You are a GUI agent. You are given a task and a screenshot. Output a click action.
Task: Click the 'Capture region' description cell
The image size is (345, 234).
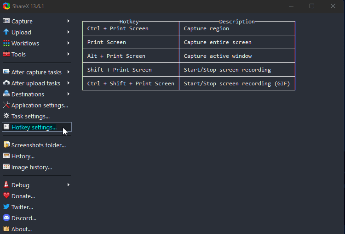[237, 28]
